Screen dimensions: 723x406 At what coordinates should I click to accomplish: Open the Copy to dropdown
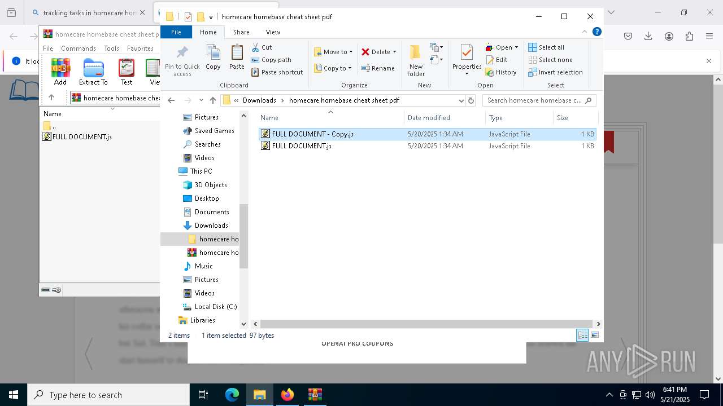coord(333,68)
